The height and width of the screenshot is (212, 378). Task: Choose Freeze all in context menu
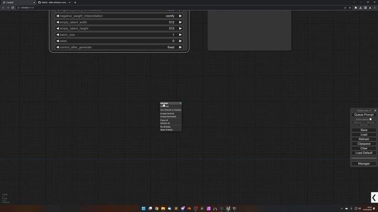pos(171,120)
